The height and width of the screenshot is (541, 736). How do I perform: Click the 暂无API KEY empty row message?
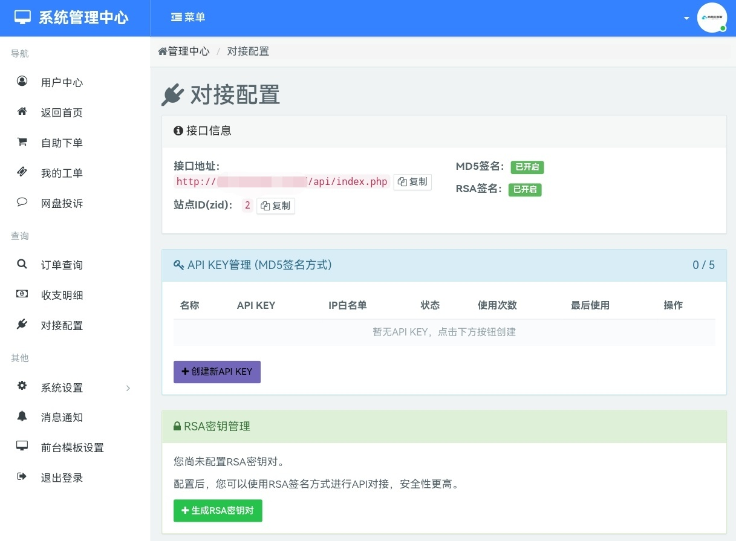pyautogui.click(x=444, y=332)
